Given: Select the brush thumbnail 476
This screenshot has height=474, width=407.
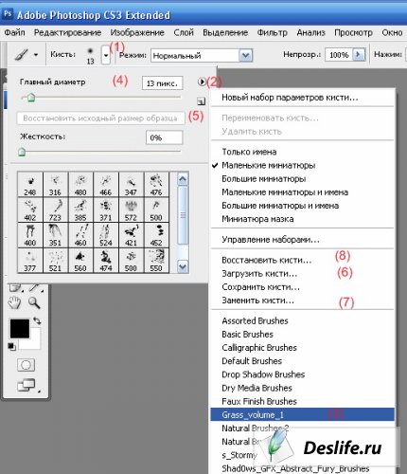Looking at the screenshot, I should coord(156,185).
